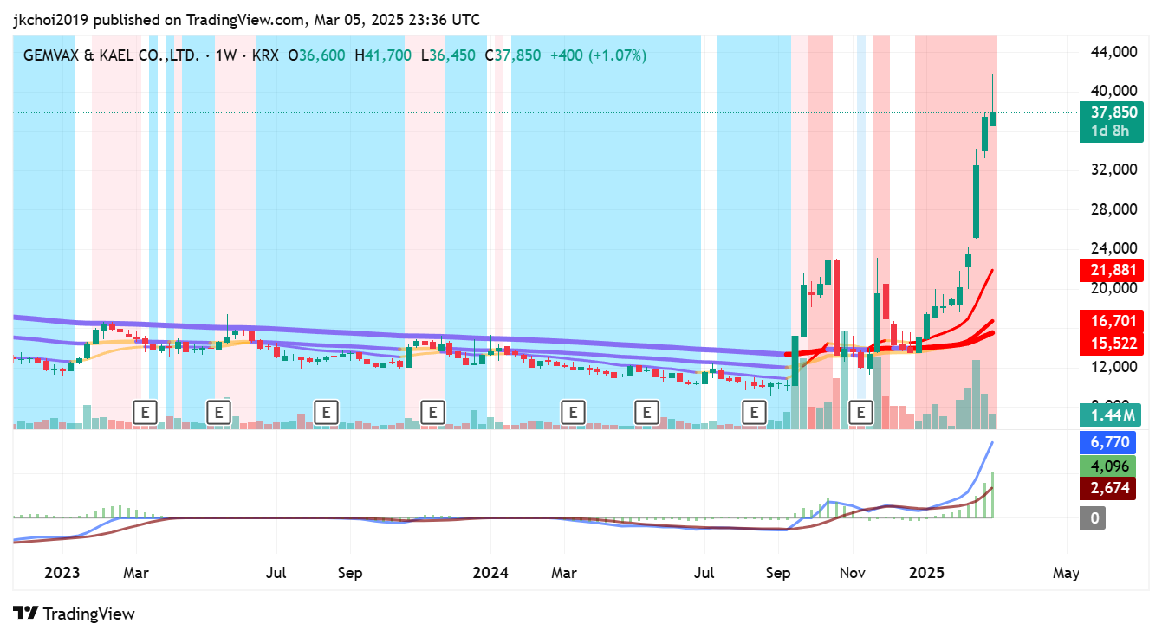Click the volume label 1.44M
This screenshot has height=636, width=1162.
click(x=1111, y=416)
